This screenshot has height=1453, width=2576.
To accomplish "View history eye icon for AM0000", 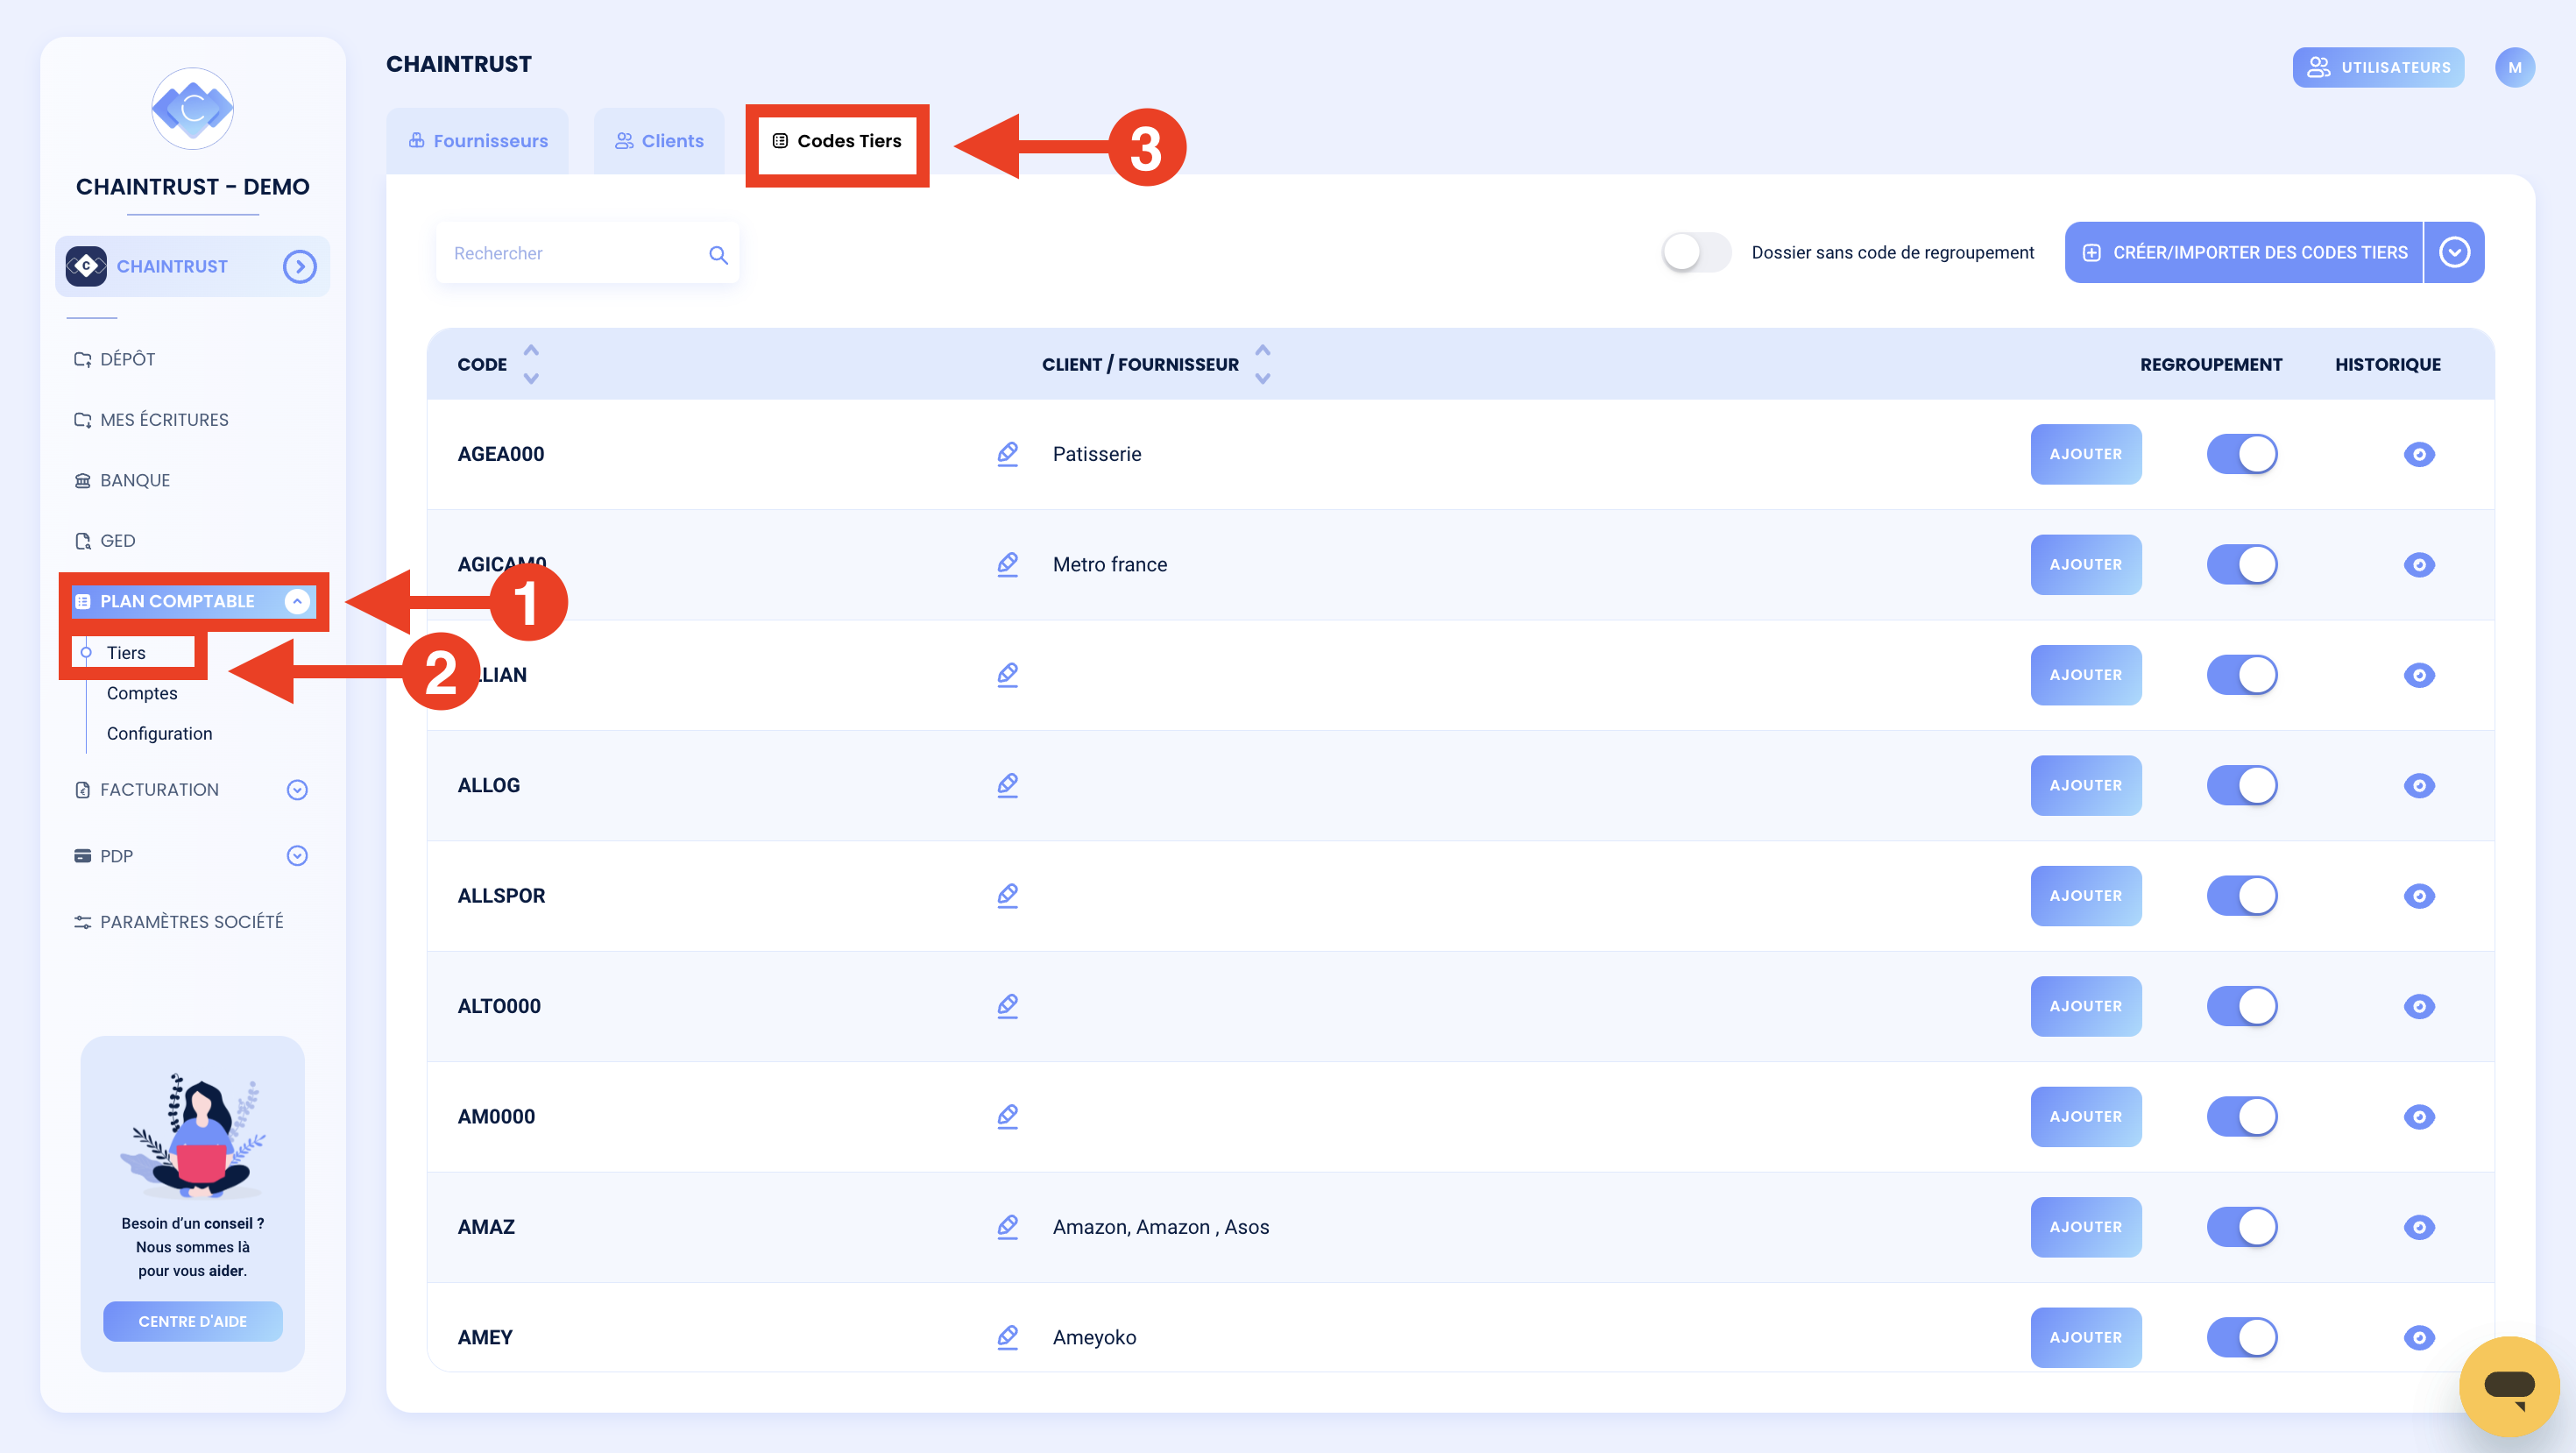I will pyautogui.click(x=2418, y=1116).
